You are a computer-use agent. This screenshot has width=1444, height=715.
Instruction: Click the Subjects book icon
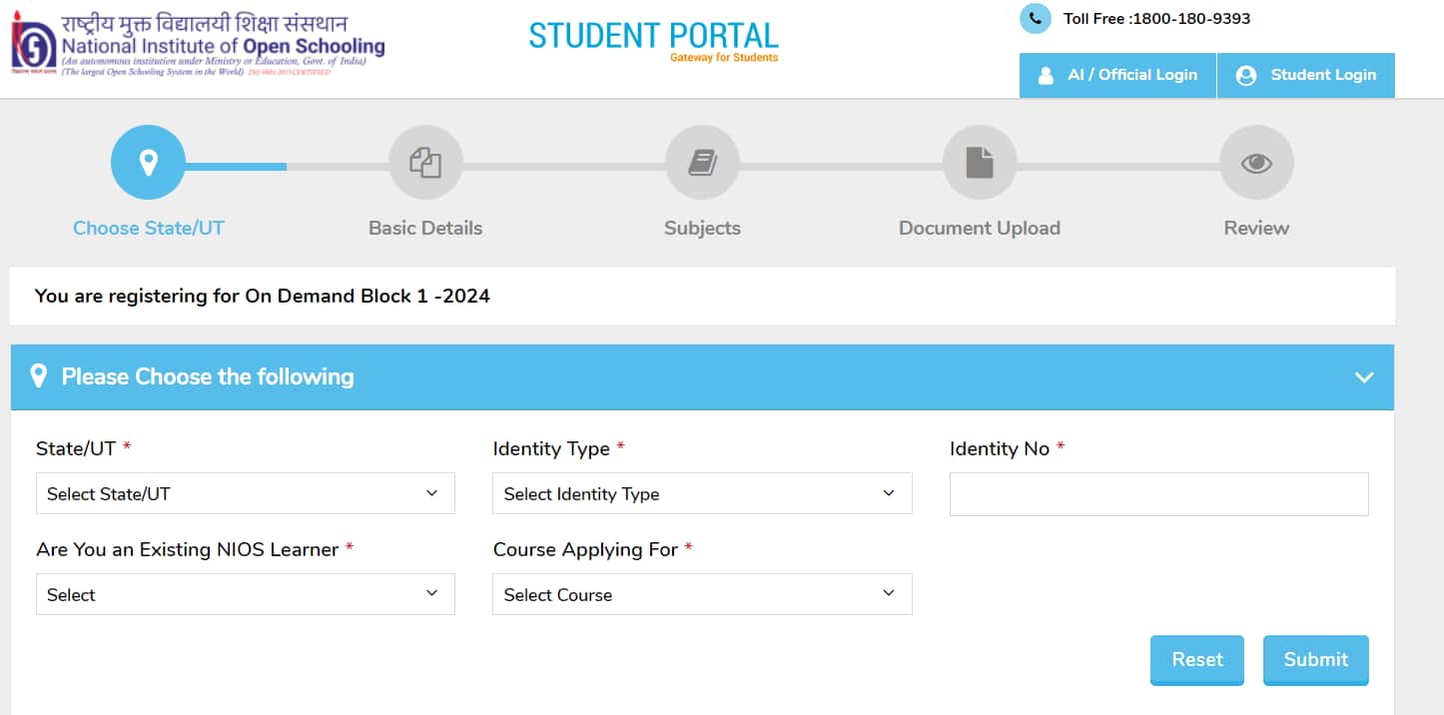(702, 162)
